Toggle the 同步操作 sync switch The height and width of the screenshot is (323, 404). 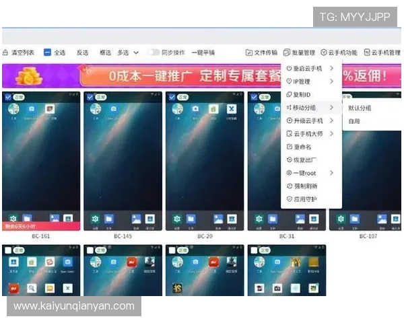tap(154, 52)
